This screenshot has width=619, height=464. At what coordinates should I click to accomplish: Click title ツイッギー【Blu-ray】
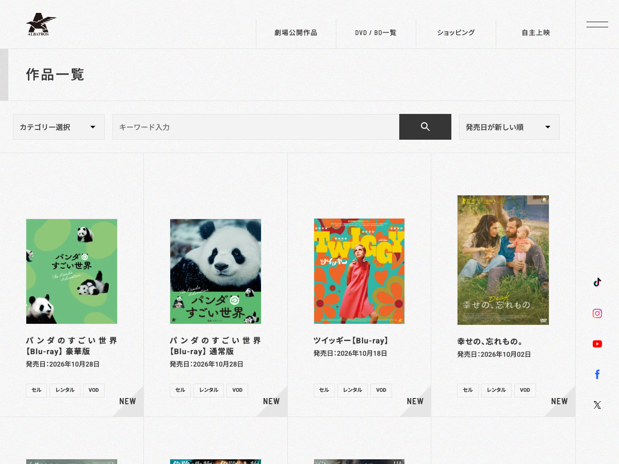click(352, 341)
